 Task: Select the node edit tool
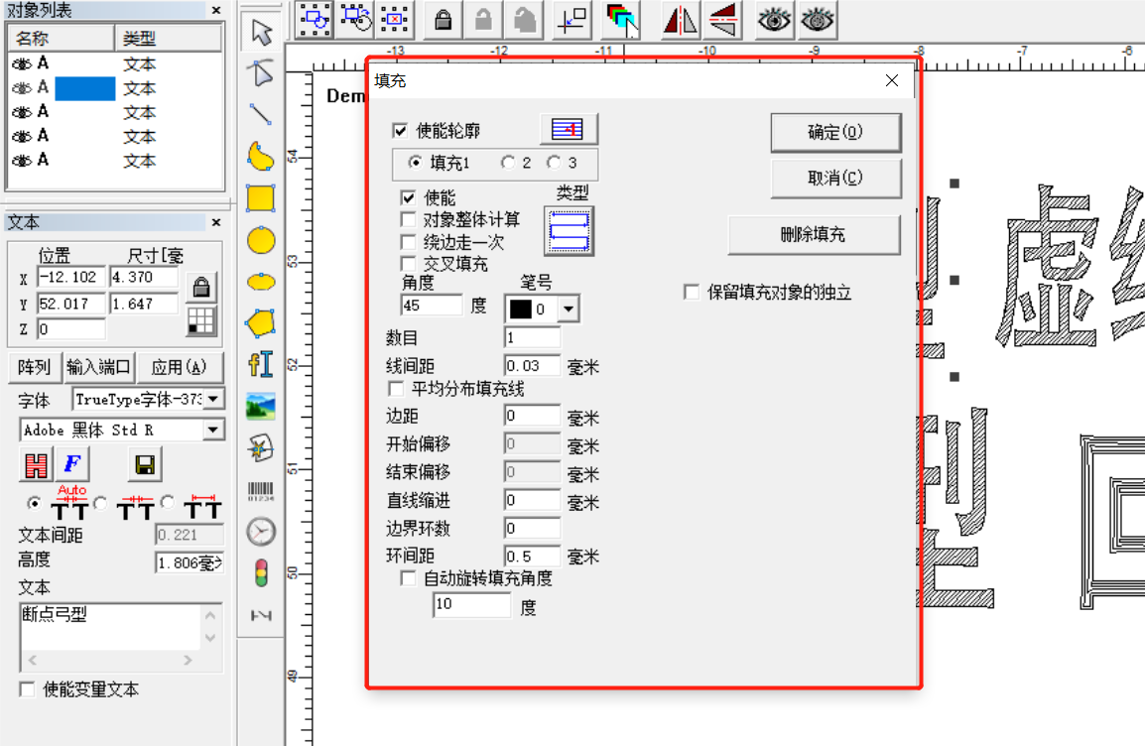tap(261, 73)
